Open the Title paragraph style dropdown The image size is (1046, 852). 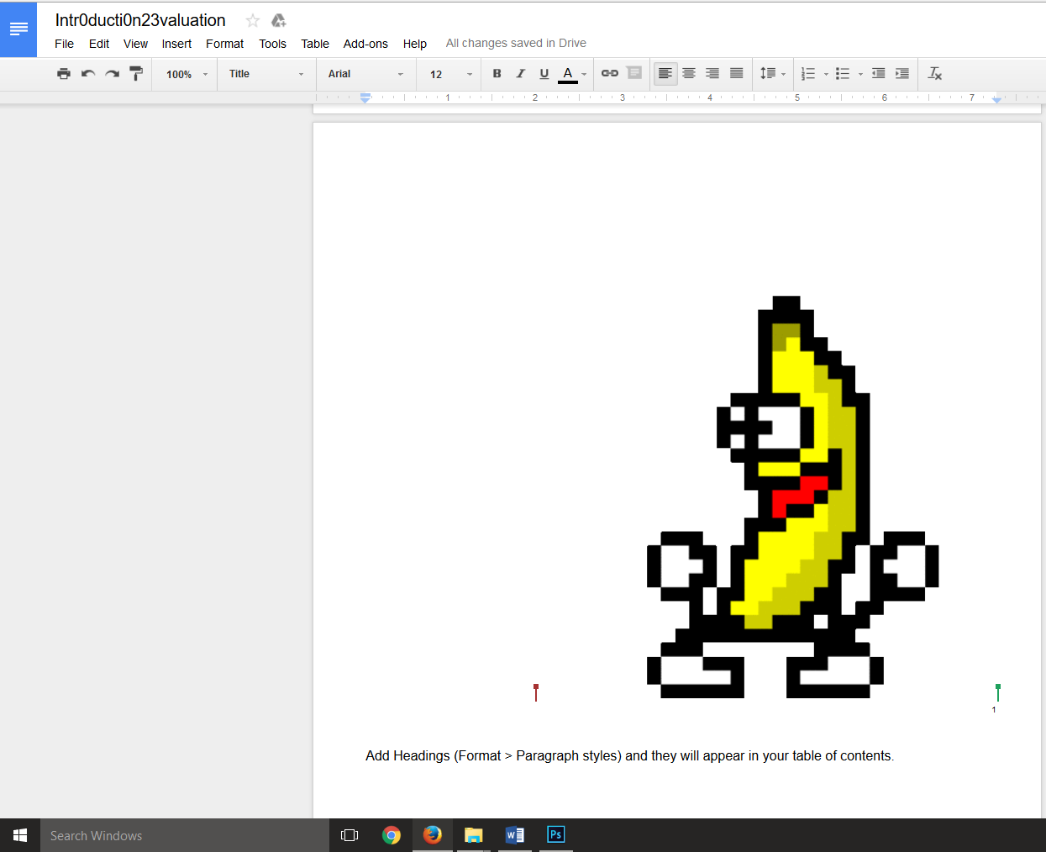(265, 74)
